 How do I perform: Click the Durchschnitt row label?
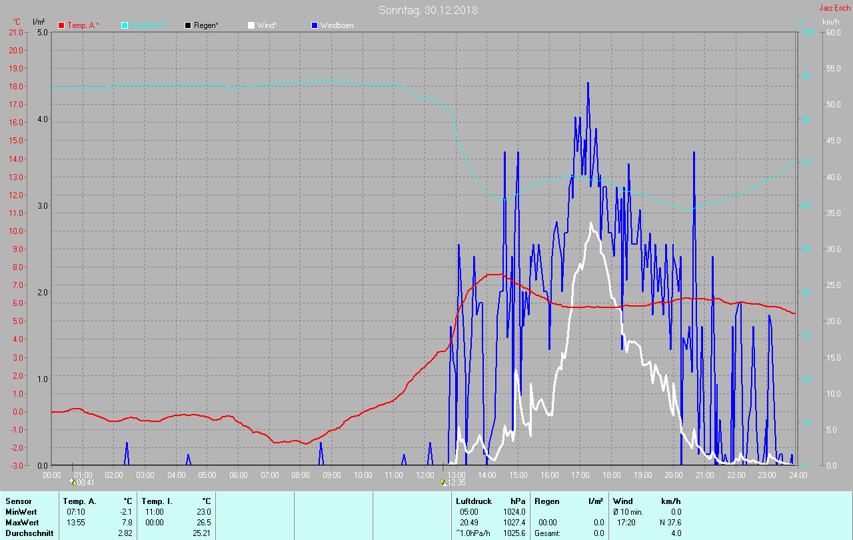point(29,533)
